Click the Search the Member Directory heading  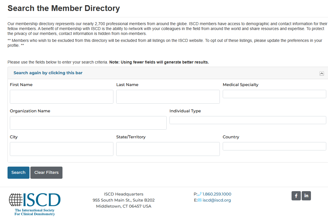64,8
